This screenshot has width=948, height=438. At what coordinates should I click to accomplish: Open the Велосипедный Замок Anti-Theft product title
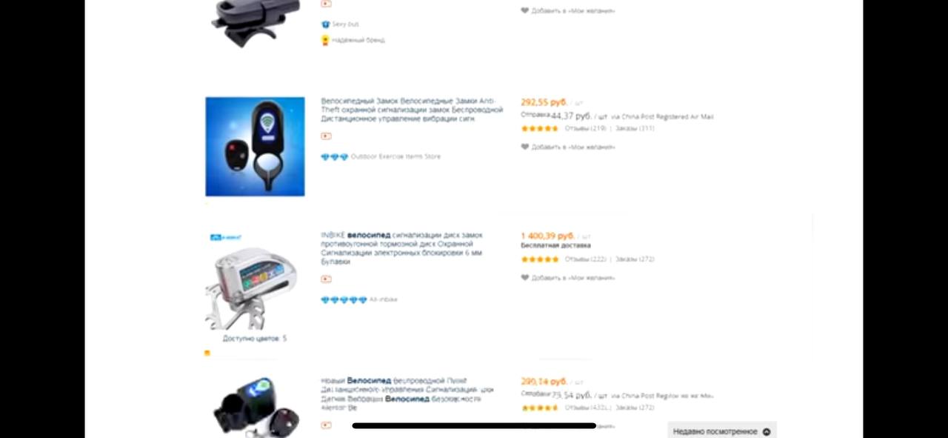click(411, 110)
